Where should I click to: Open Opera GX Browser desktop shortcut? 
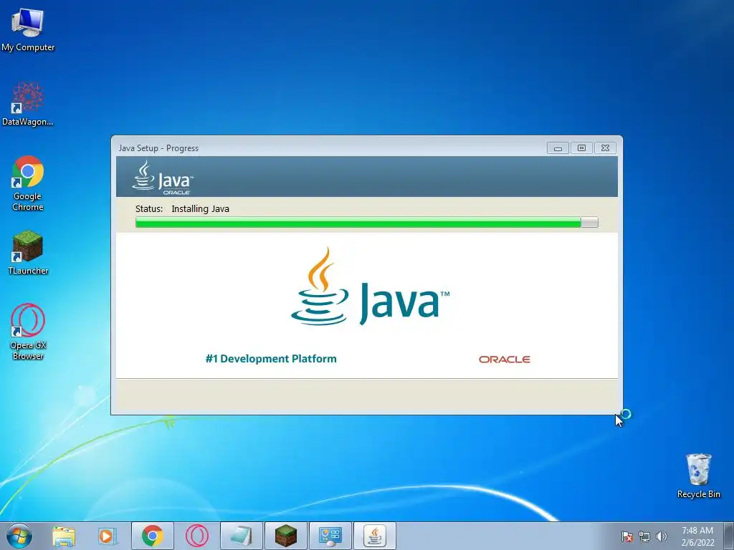(28, 332)
